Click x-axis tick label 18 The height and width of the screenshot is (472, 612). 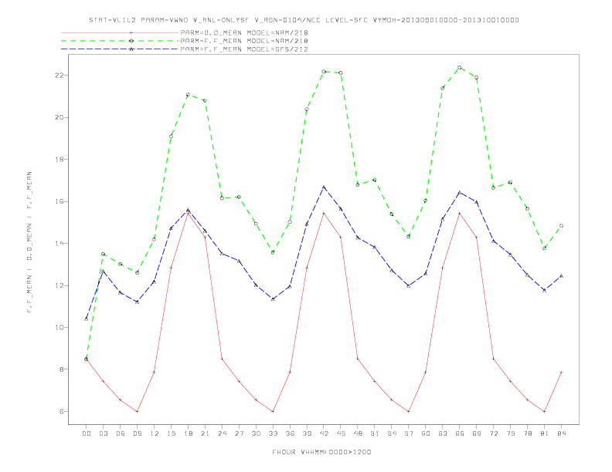coord(188,433)
